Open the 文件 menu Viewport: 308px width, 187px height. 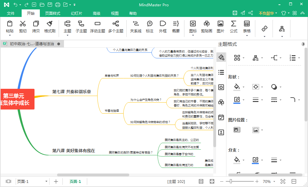coord(11,13)
